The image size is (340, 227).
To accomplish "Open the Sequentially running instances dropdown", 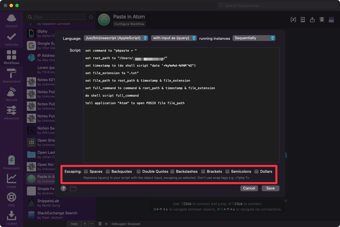I will [254, 38].
